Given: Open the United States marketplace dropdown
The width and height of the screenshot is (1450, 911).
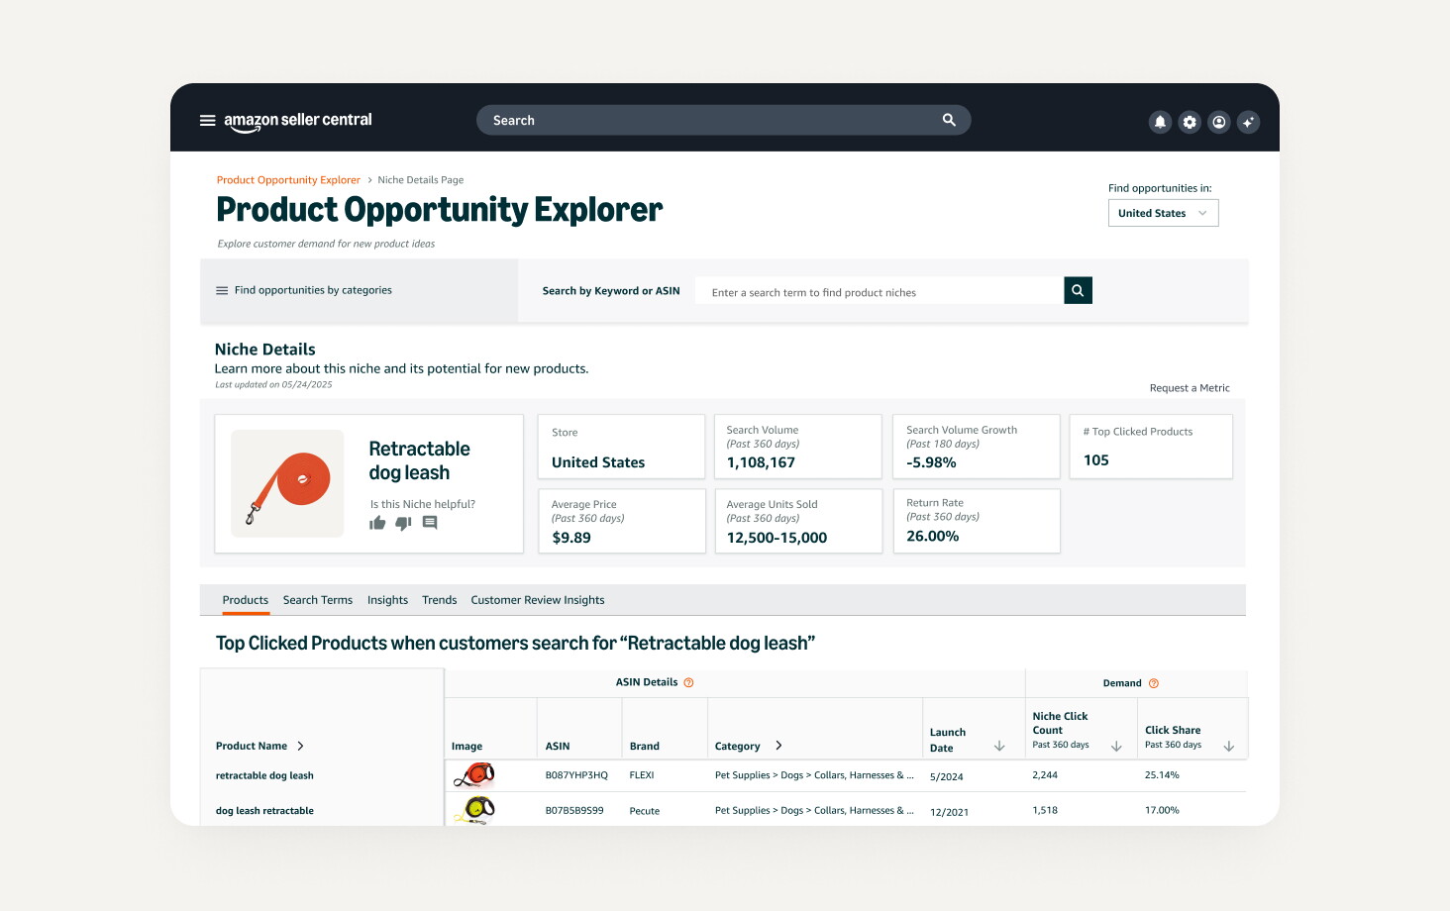Looking at the screenshot, I should pos(1163,213).
